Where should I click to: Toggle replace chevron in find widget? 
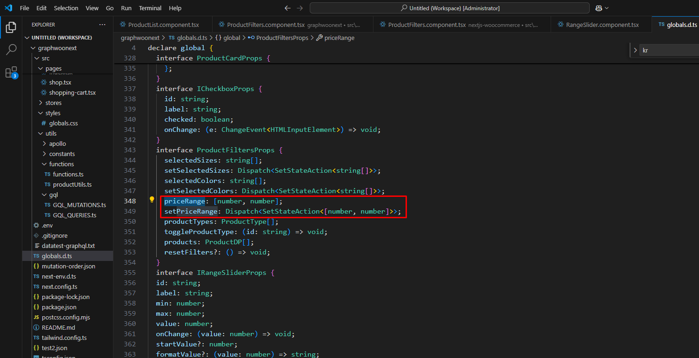(636, 50)
